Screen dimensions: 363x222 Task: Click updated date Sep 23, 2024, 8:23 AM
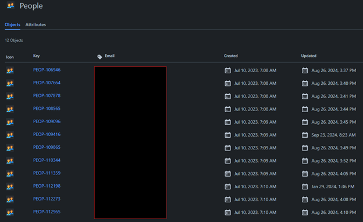(333, 135)
